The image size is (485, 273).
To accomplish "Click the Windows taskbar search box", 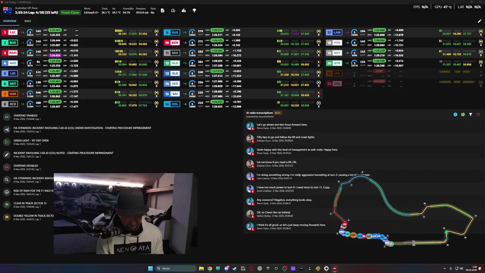I will pos(176,268).
